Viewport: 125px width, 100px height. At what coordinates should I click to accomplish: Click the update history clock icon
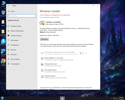pos(42,70)
